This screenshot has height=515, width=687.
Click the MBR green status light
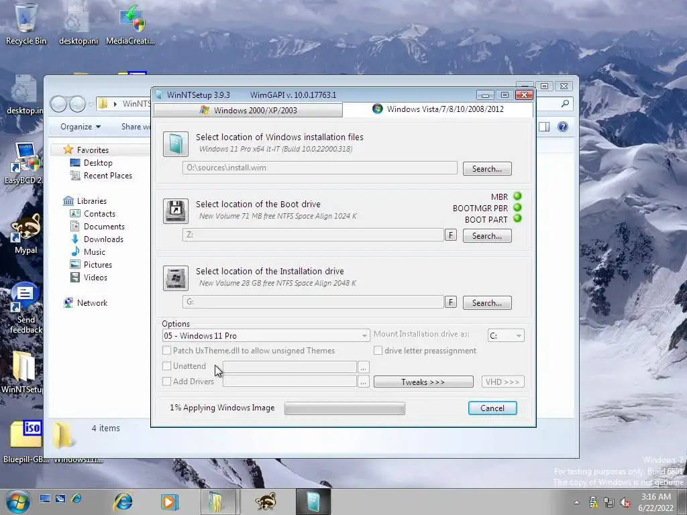tap(517, 196)
